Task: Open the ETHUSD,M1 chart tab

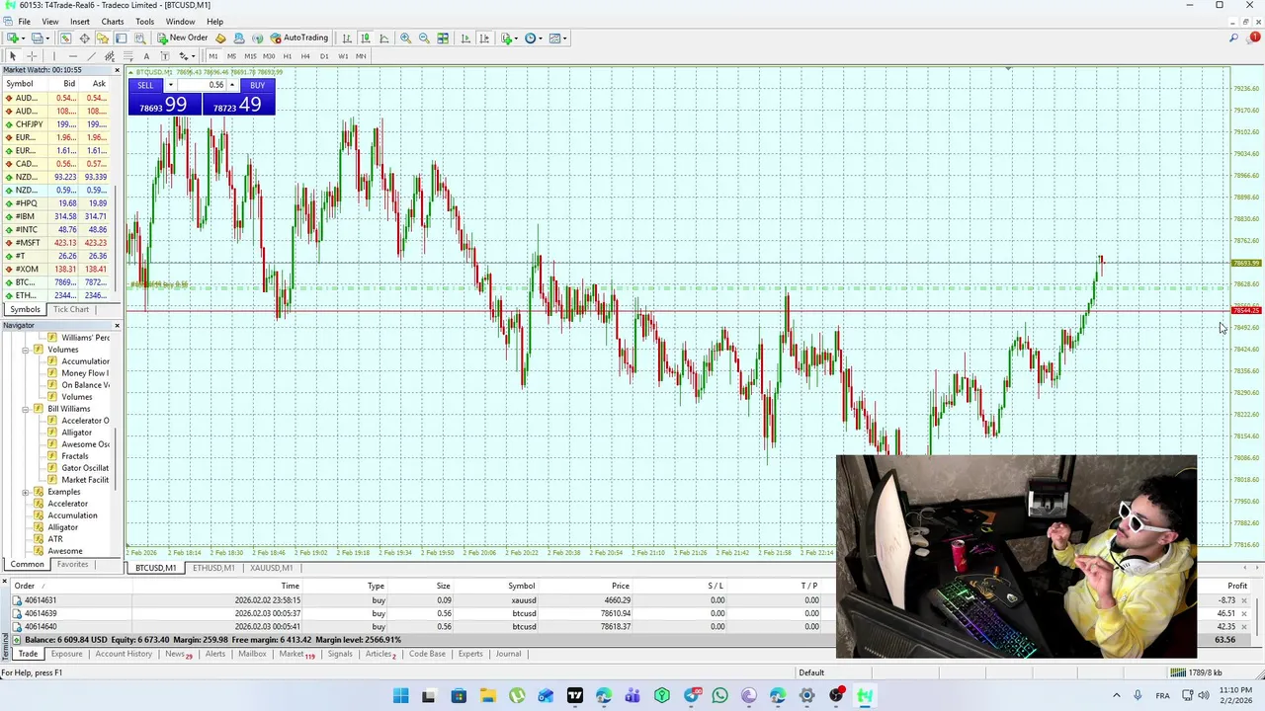Action: click(x=213, y=568)
